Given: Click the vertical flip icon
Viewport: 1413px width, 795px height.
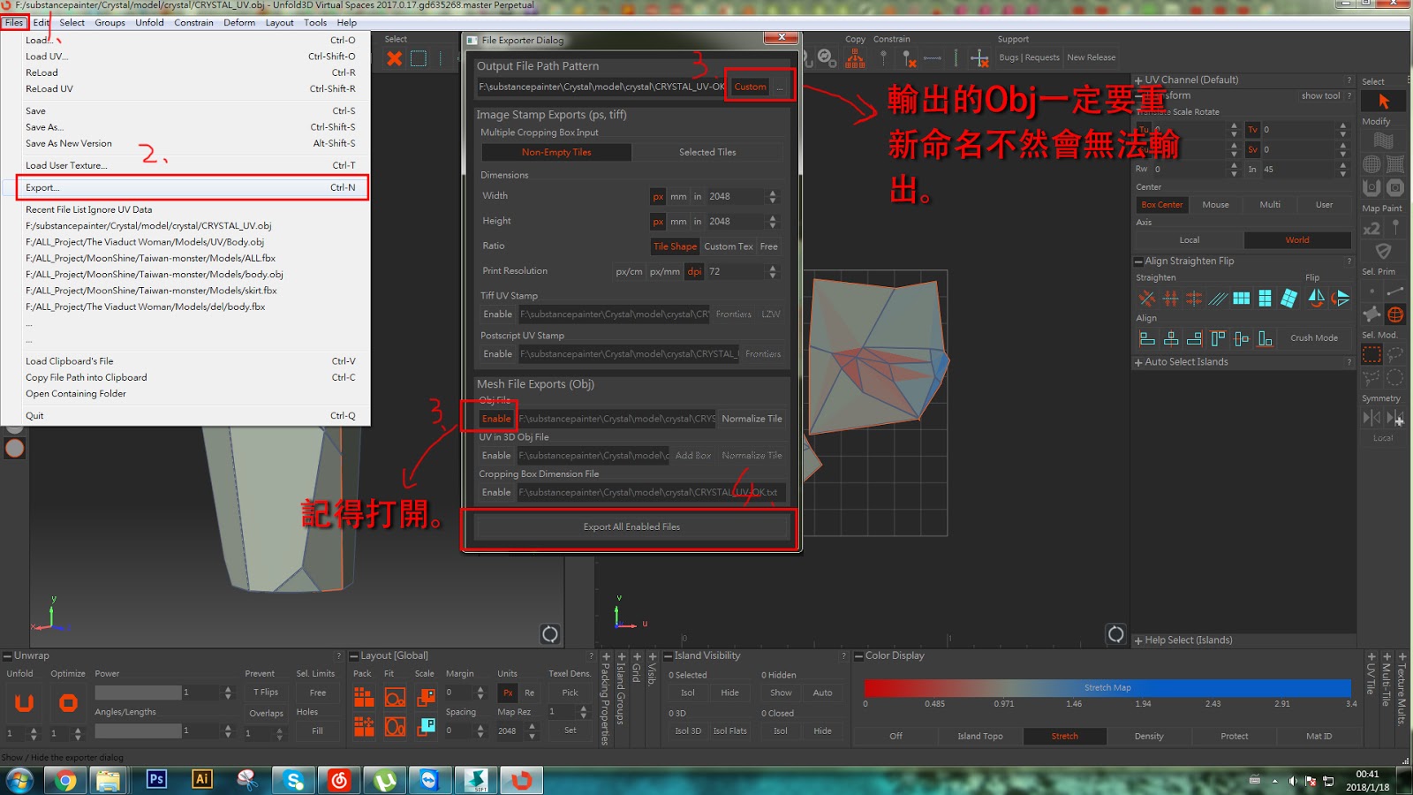Looking at the screenshot, I should click(x=1341, y=299).
